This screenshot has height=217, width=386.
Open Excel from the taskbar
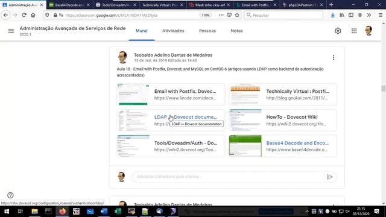pyautogui.click(x=118, y=212)
